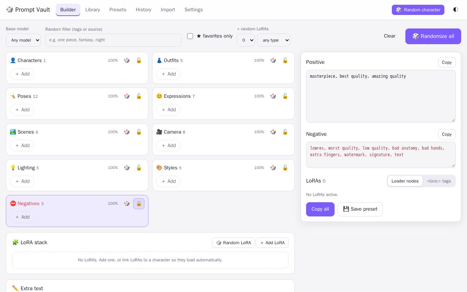Screen dimensions: 467x292
Task: Focus the Random filter input field
Action: tap(113, 40)
